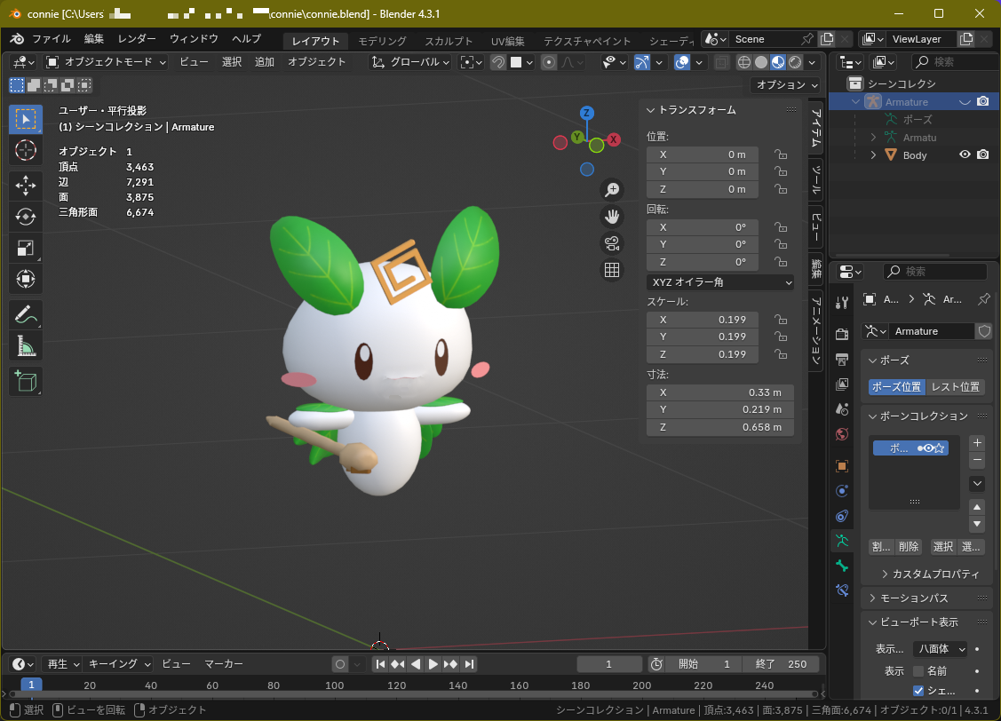Click the 削除 button
Viewport: 1001px width, 721px height.
tap(909, 546)
